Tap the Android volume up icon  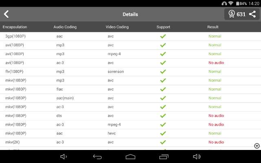pos(197,156)
